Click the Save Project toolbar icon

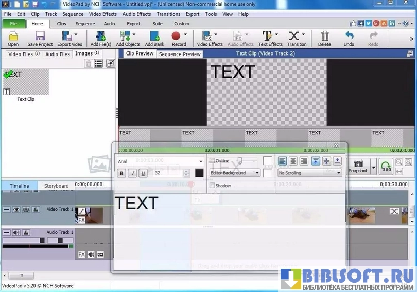(40, 39)
